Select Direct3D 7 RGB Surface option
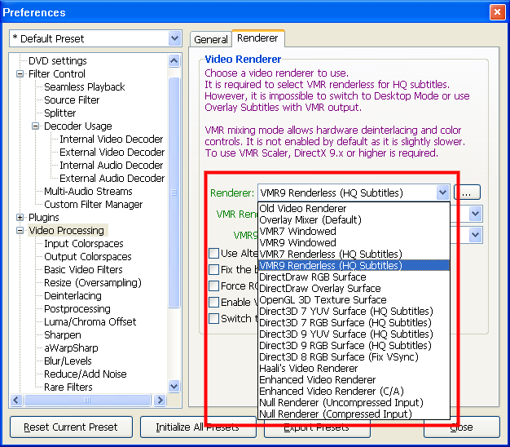 point(354,323)
